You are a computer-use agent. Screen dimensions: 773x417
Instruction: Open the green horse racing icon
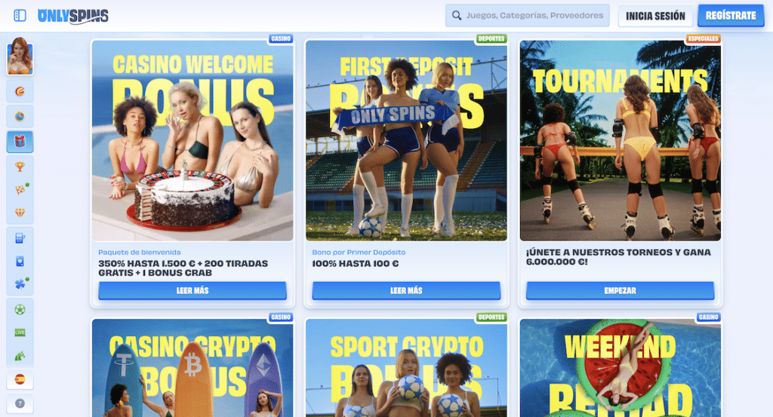pyautogui.click(x=20, y=355)
